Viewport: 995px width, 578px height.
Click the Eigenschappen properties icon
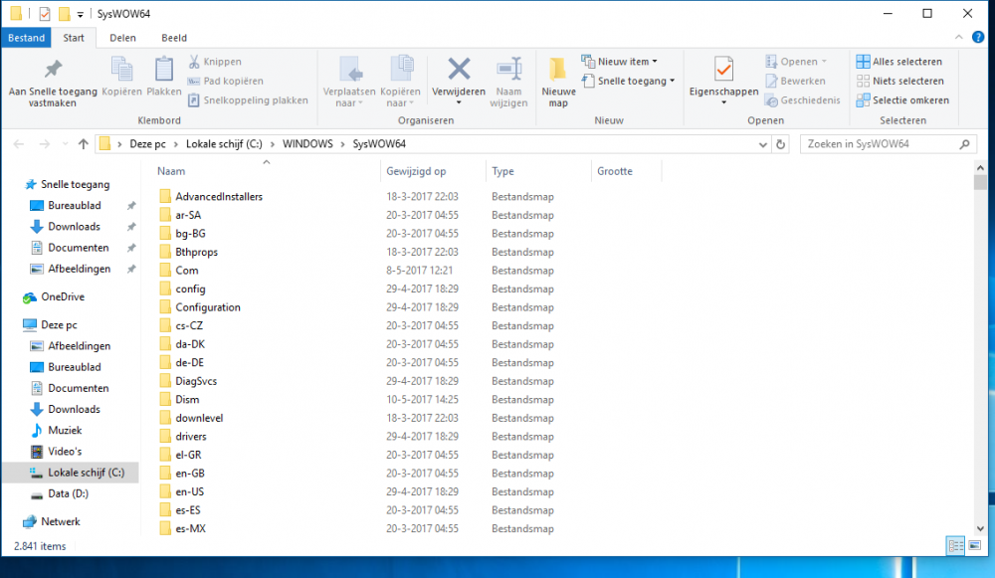pos(723,70)
